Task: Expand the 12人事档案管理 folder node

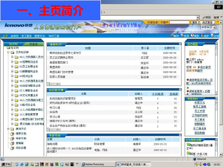Action: point(12,114)
